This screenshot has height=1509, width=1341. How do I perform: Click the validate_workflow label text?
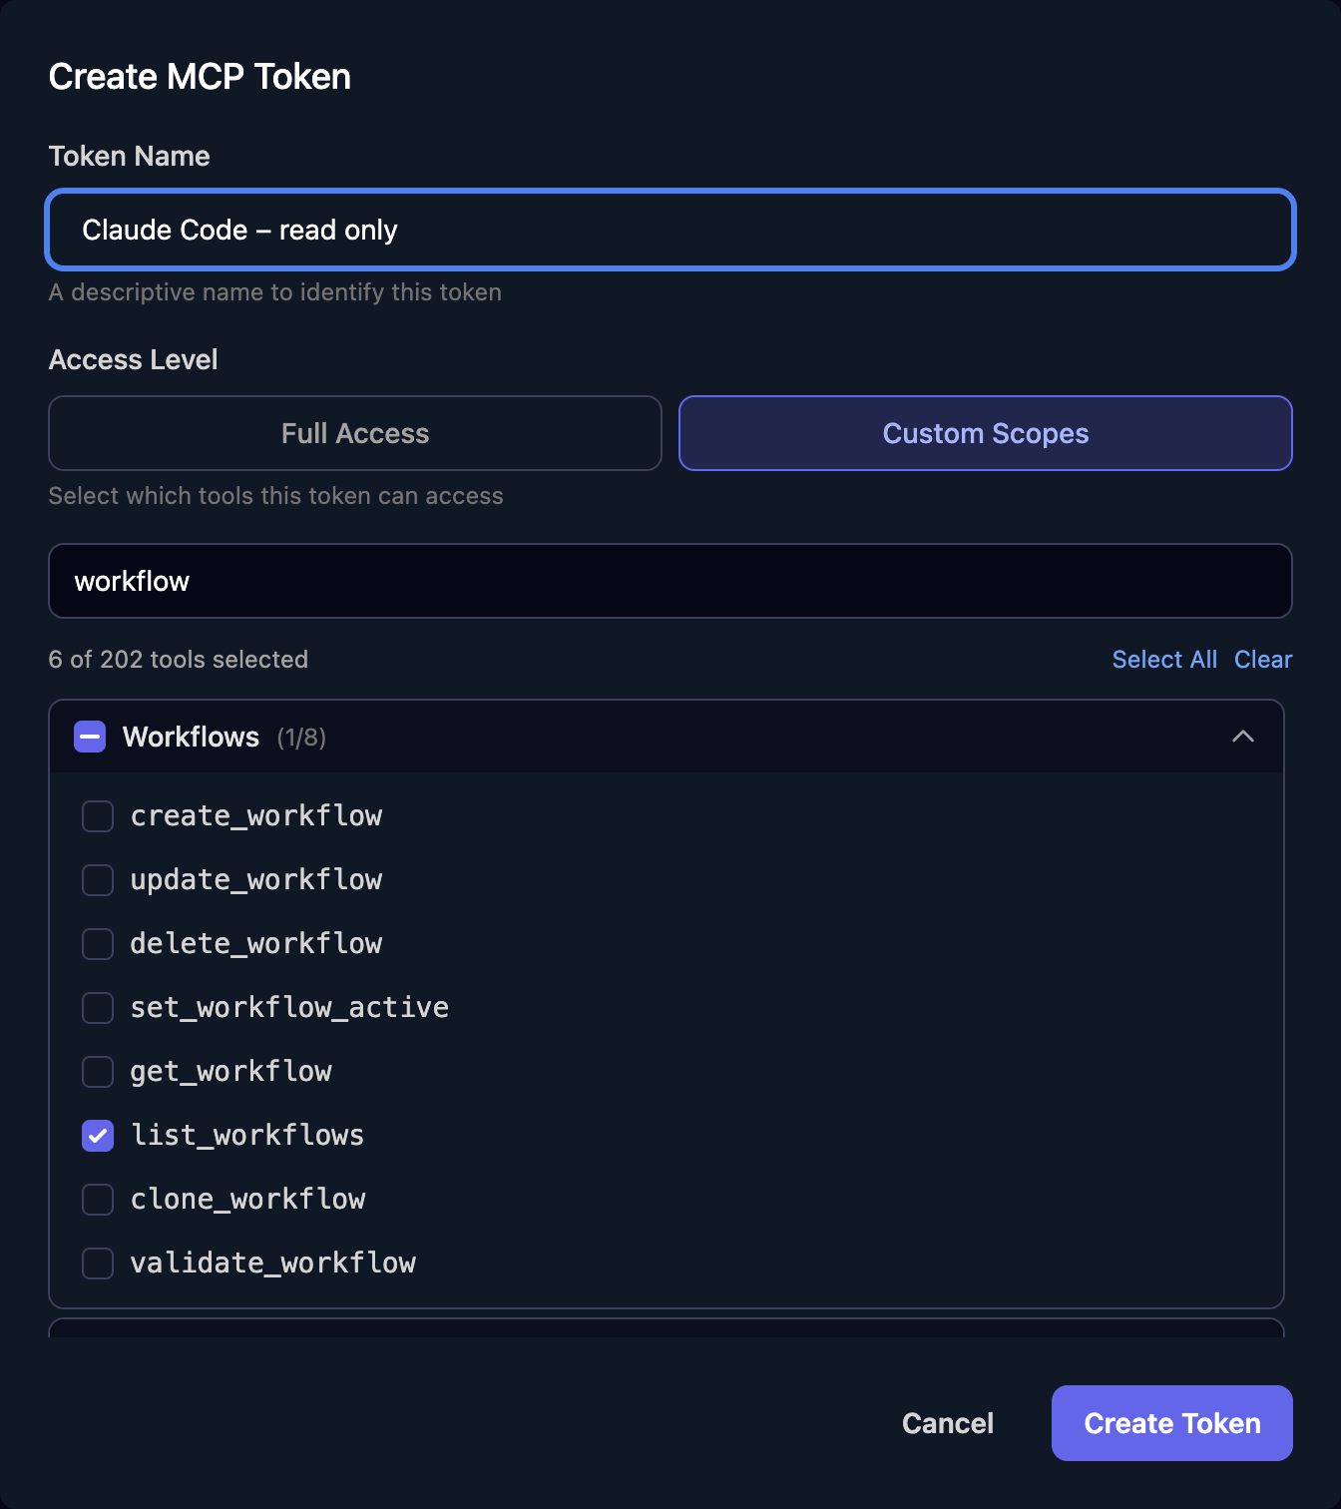pyautogui.click(x=273, y=1263)
